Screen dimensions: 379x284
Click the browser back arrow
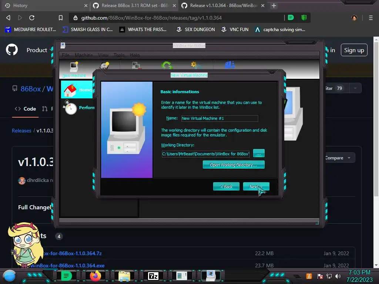(x=8, y=18)
